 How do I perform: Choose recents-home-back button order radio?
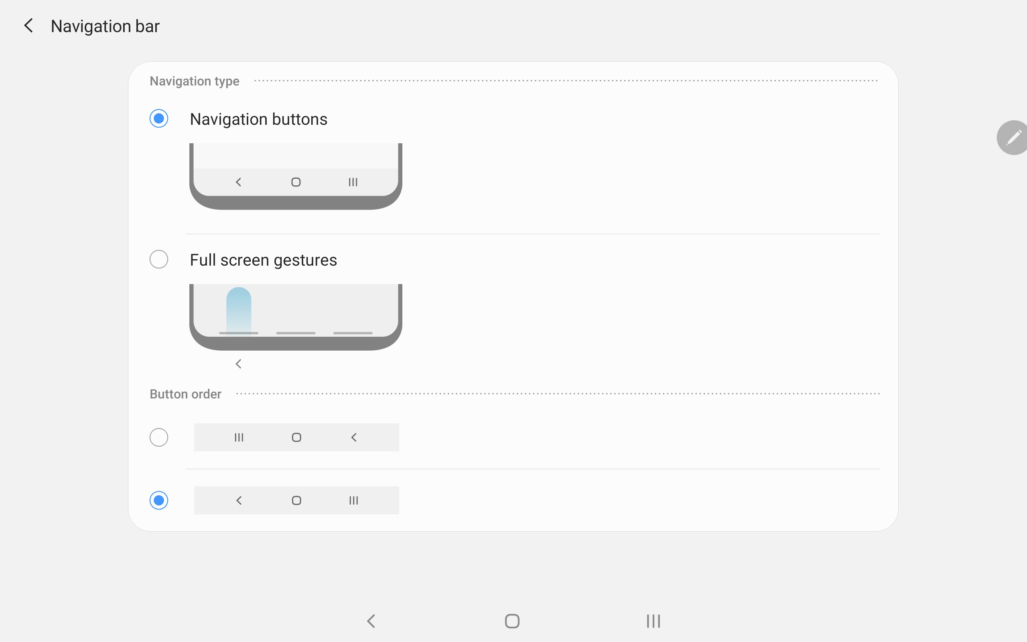point(159,437)
